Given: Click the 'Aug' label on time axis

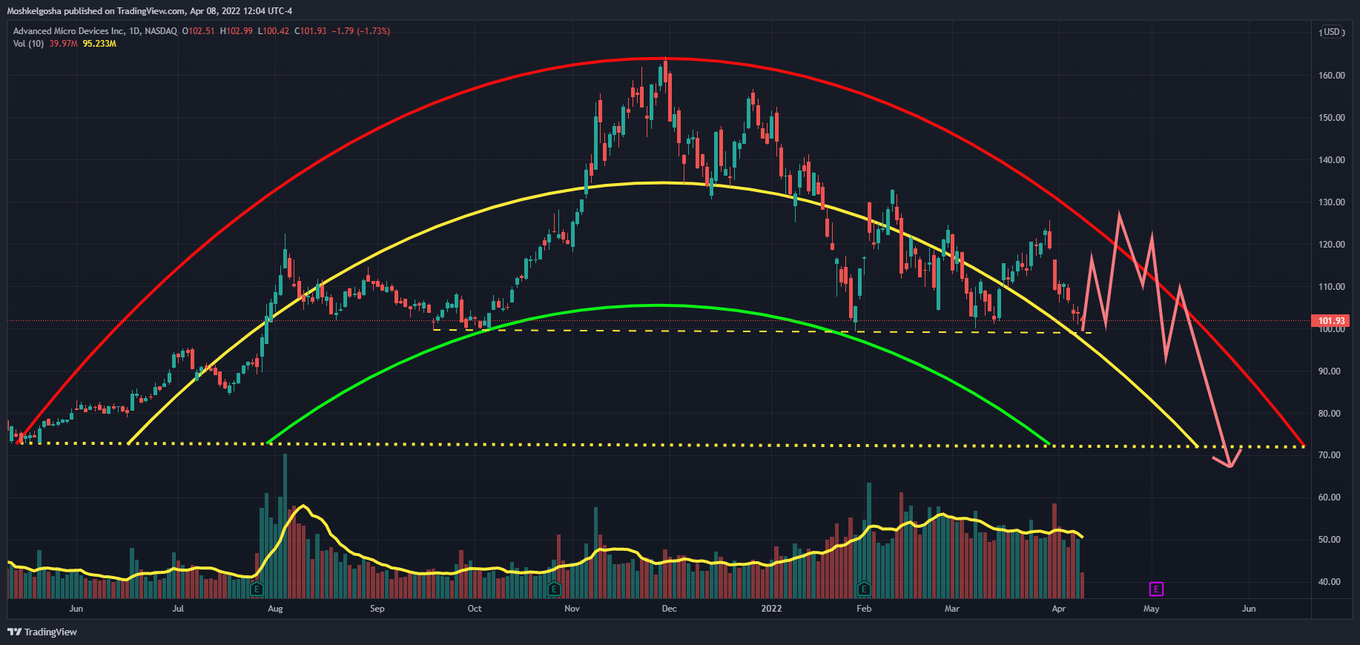Looking at the screenshot, I should click(275, 609).
